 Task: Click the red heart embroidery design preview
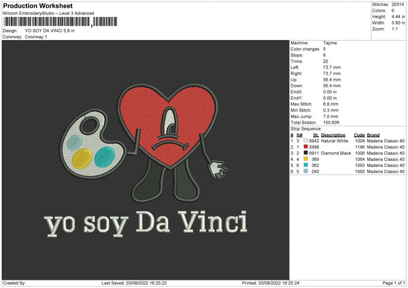tap(167, 125)
